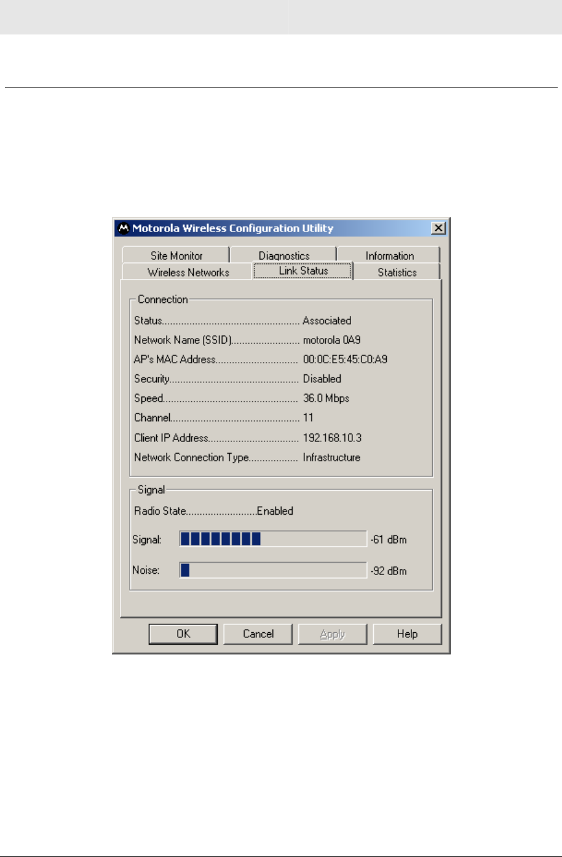
Task: Open Help for the utility
Action: (407, 634)
